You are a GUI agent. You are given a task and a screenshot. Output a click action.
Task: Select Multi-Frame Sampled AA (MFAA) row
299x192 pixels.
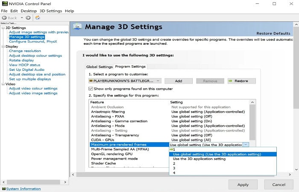coord(129,149)
